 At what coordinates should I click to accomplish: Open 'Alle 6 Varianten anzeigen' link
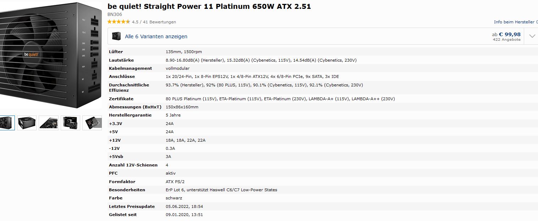156,36
